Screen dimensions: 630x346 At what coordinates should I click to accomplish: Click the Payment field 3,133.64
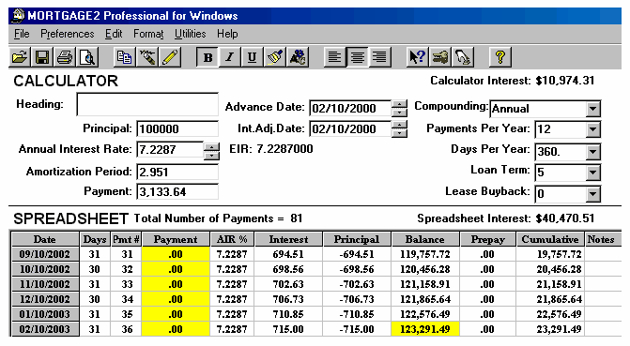[x=177, y=191]
